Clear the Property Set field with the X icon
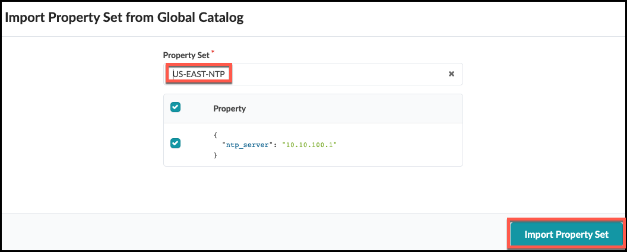627x252 pixels. tap(451, 74)
